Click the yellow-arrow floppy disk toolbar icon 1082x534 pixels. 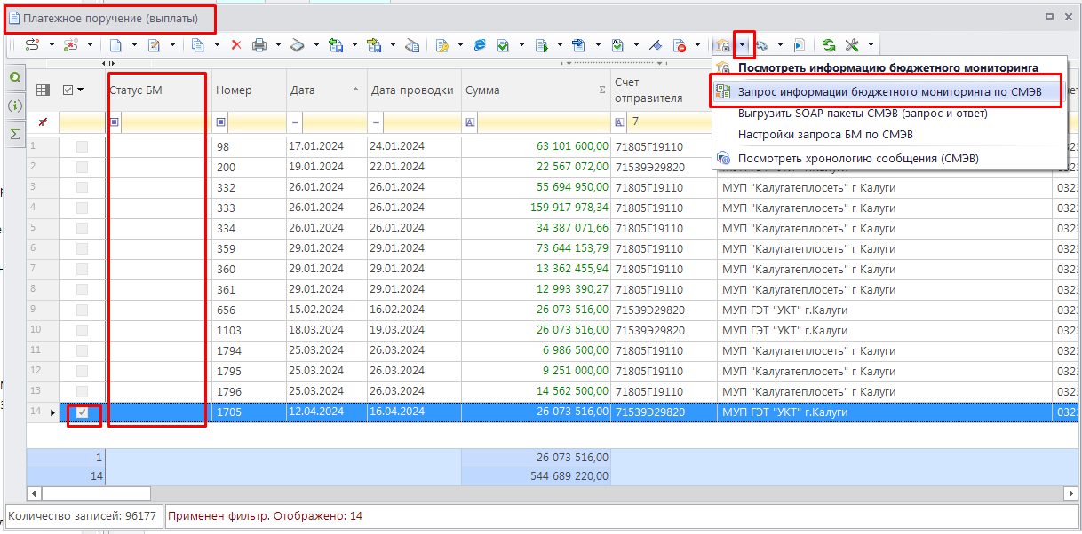pos(374,44)
